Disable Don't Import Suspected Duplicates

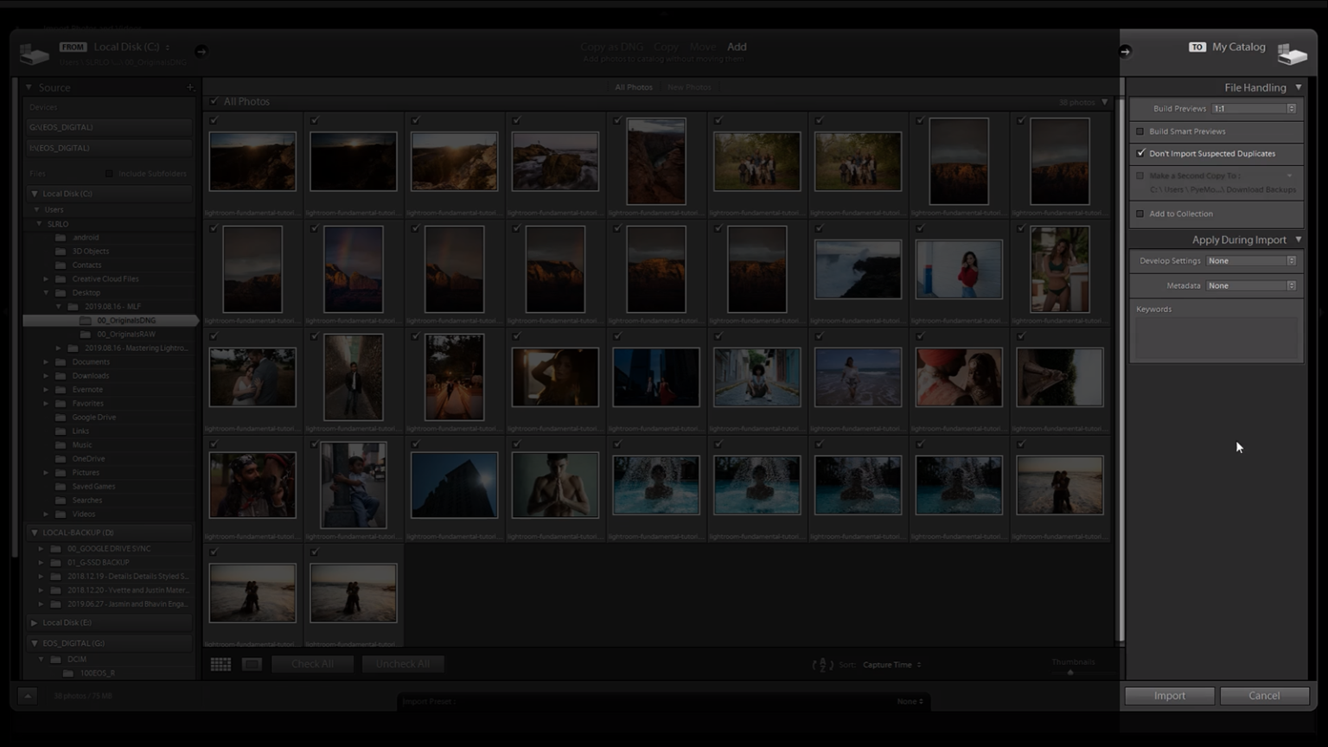[x=1140, y=153]
